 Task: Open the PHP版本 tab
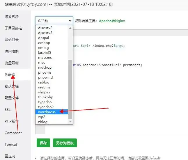(12, 121)
